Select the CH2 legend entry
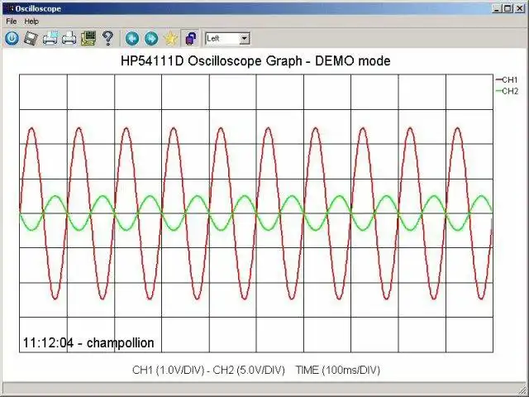The width and height of the screenshot is (529, 397). (507, 91)
